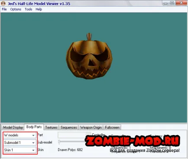Click the 'Drawn Polys: 682' text
188x159 pixels.
(70, 150)
